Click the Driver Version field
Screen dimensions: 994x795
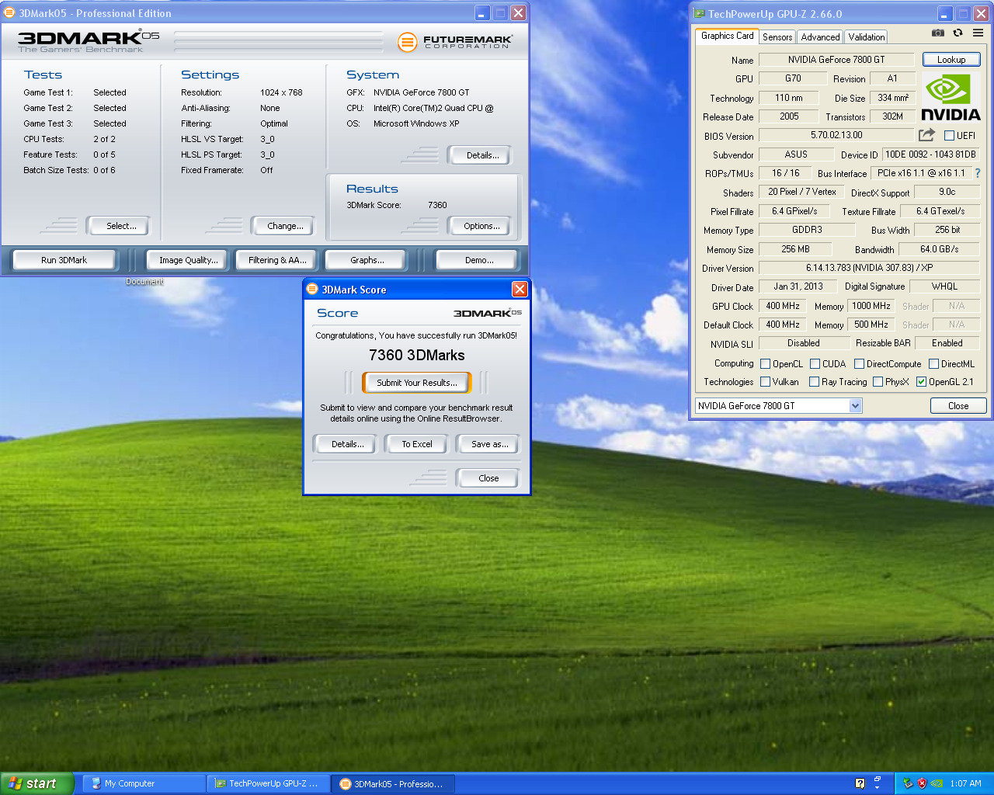[869, 268]
